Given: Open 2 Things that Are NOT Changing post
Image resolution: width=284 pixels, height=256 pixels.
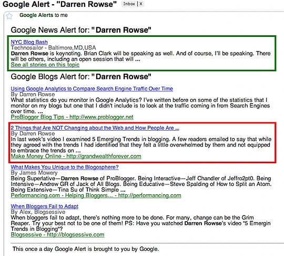Looking at the screenshot, I should (x=95, y=128).
